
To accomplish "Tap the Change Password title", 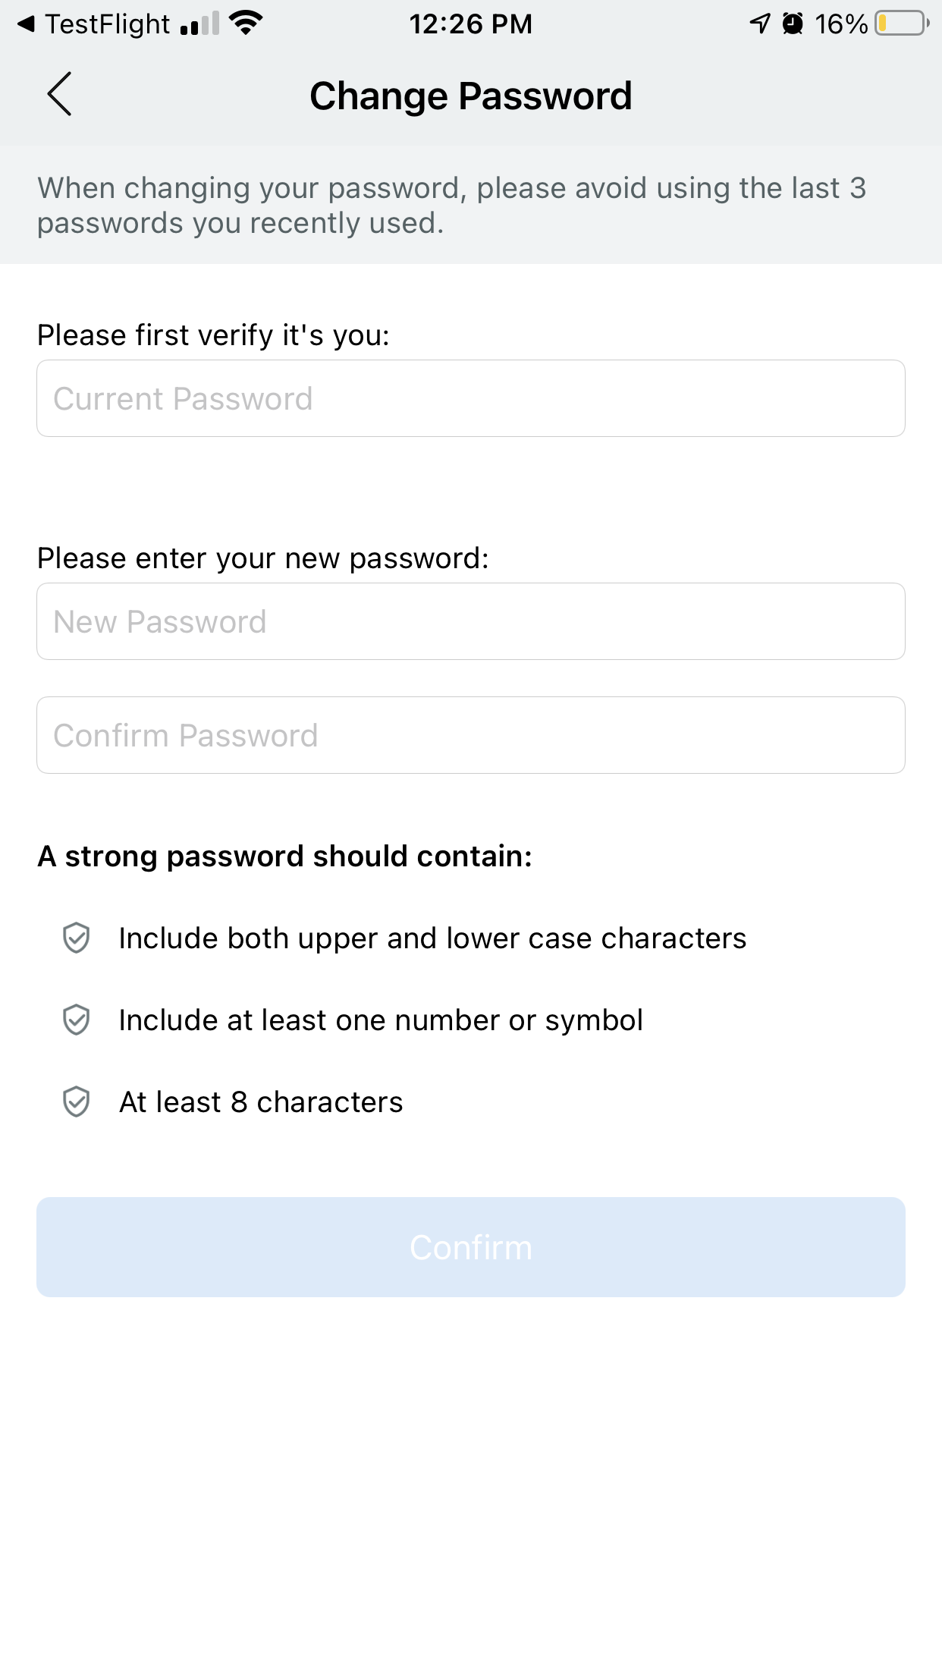I will pos(470,96).
